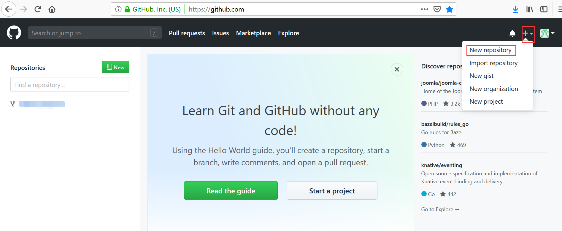Click the green padlock security icon
The image size is (562, 231).
[x=127, y=9]
